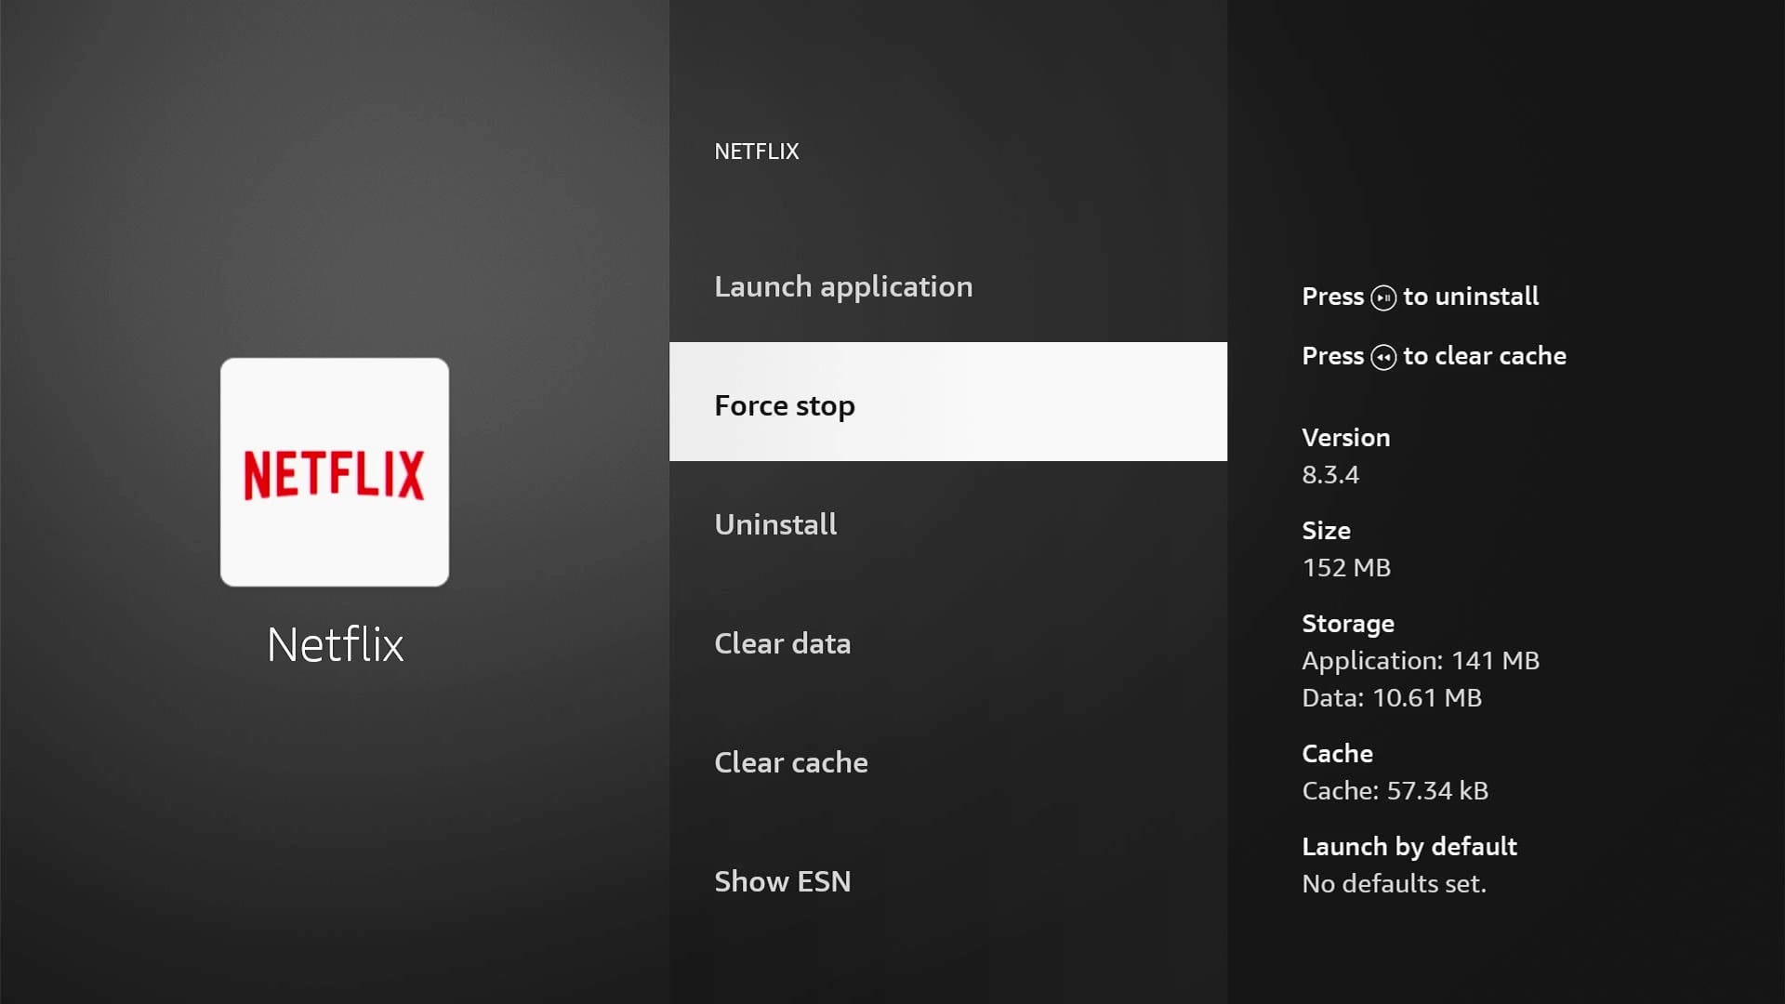Select Clear cache in the list
Screen dimensions: 1785x1004
[947, 762]
